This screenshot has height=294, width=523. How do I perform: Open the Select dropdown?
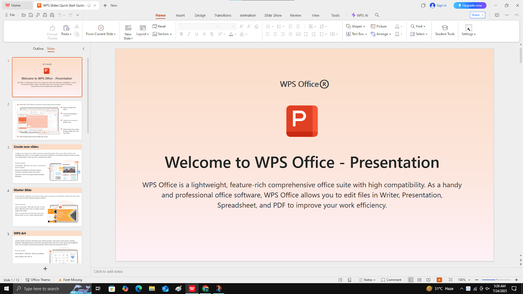[419, 34]
